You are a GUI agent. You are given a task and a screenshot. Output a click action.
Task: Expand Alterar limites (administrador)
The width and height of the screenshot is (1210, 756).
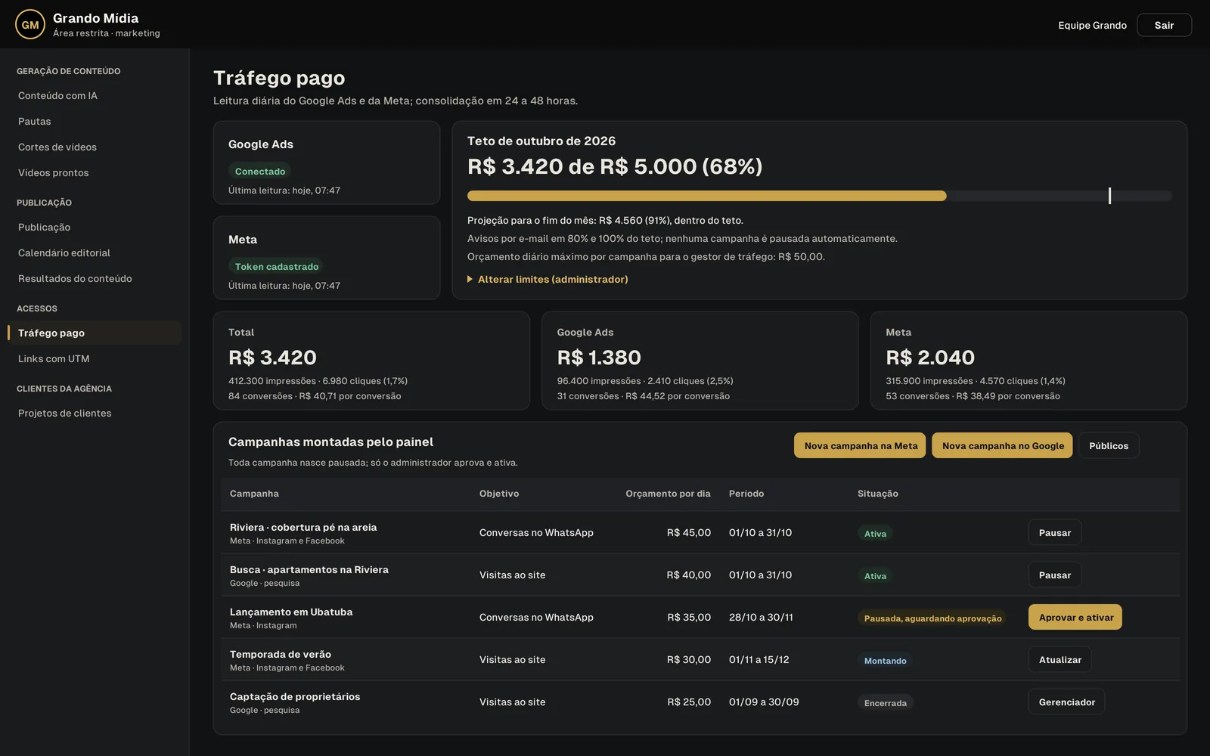pos(548,279)
